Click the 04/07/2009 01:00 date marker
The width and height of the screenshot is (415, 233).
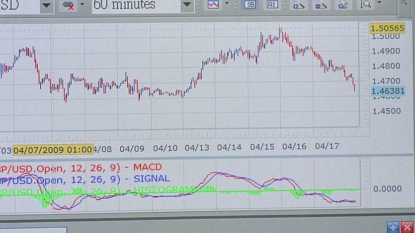coord(53,149)
